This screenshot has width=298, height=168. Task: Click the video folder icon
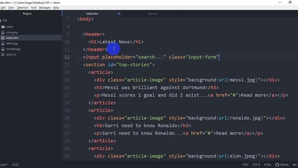(x=3, y=27)
